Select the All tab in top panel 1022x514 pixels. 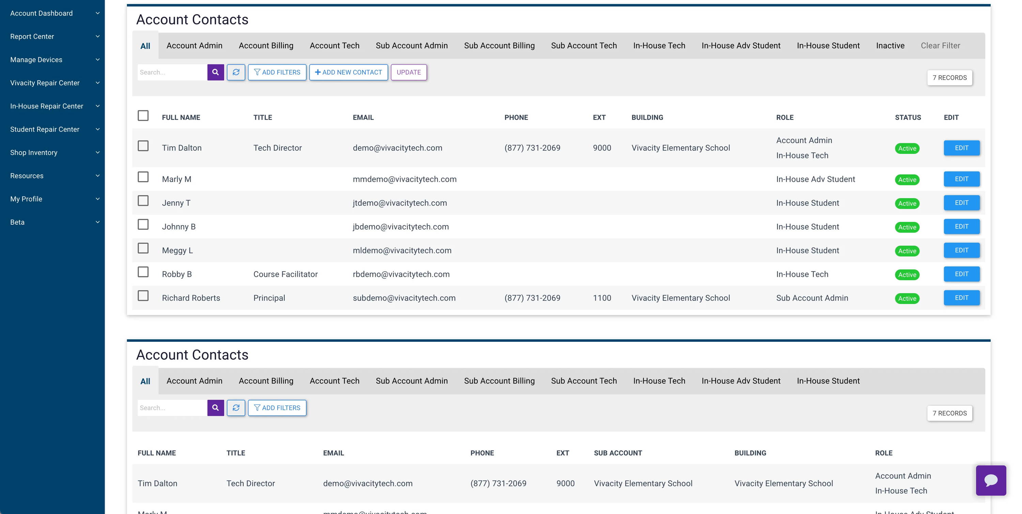point(145,46)
